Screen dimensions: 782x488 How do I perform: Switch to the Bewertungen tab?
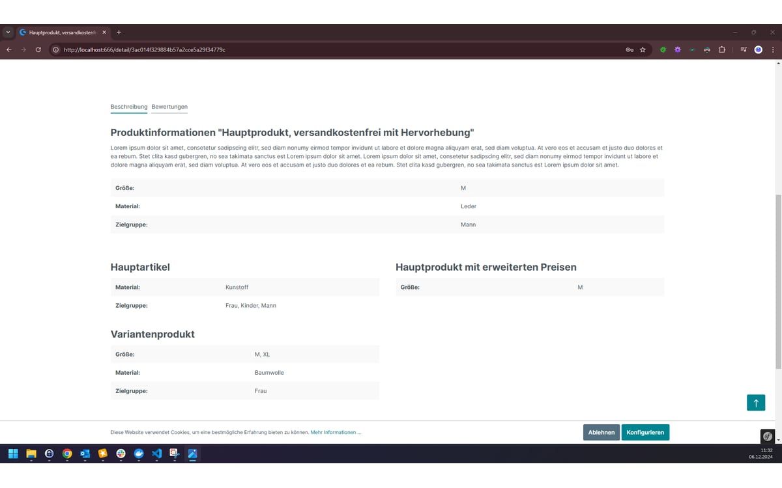click(169, 107)
